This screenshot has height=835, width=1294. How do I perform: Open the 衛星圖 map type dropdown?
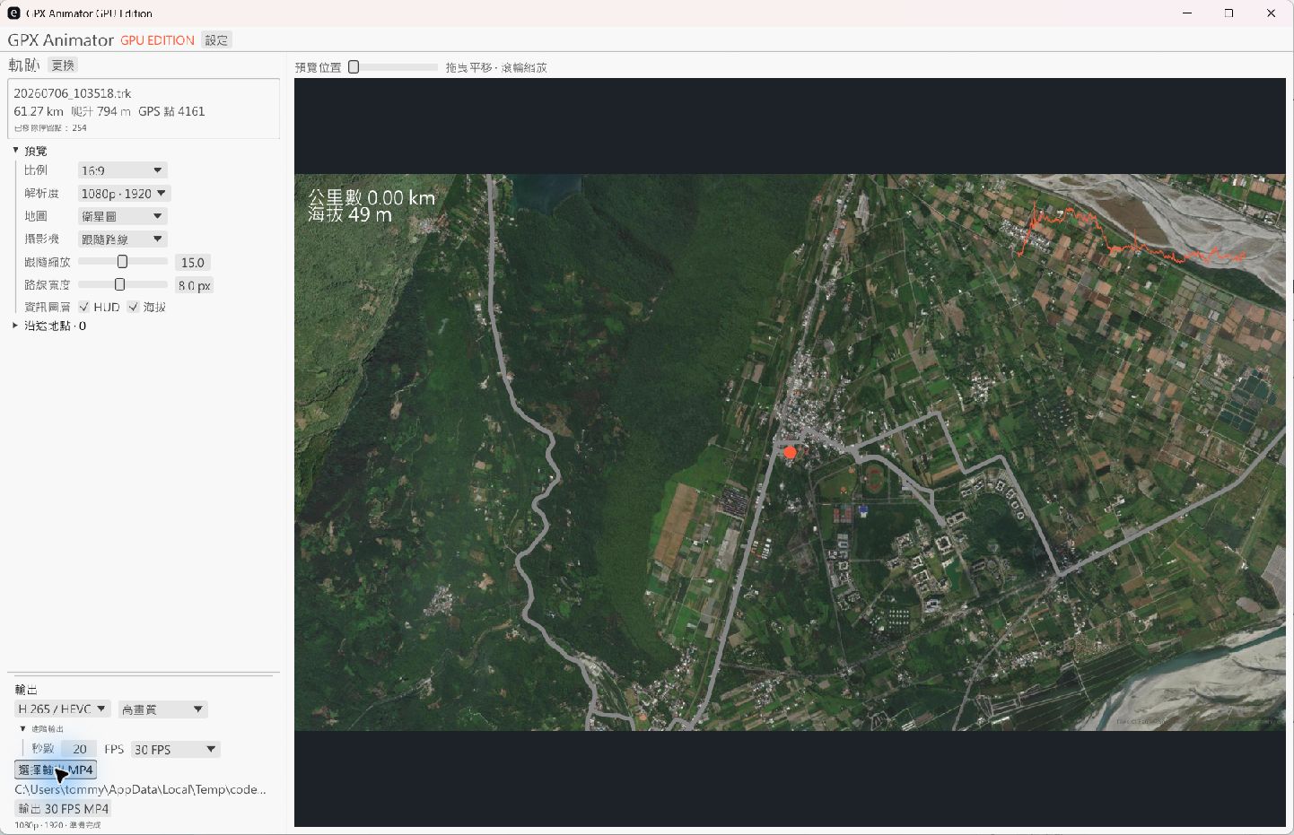(122, 216)
